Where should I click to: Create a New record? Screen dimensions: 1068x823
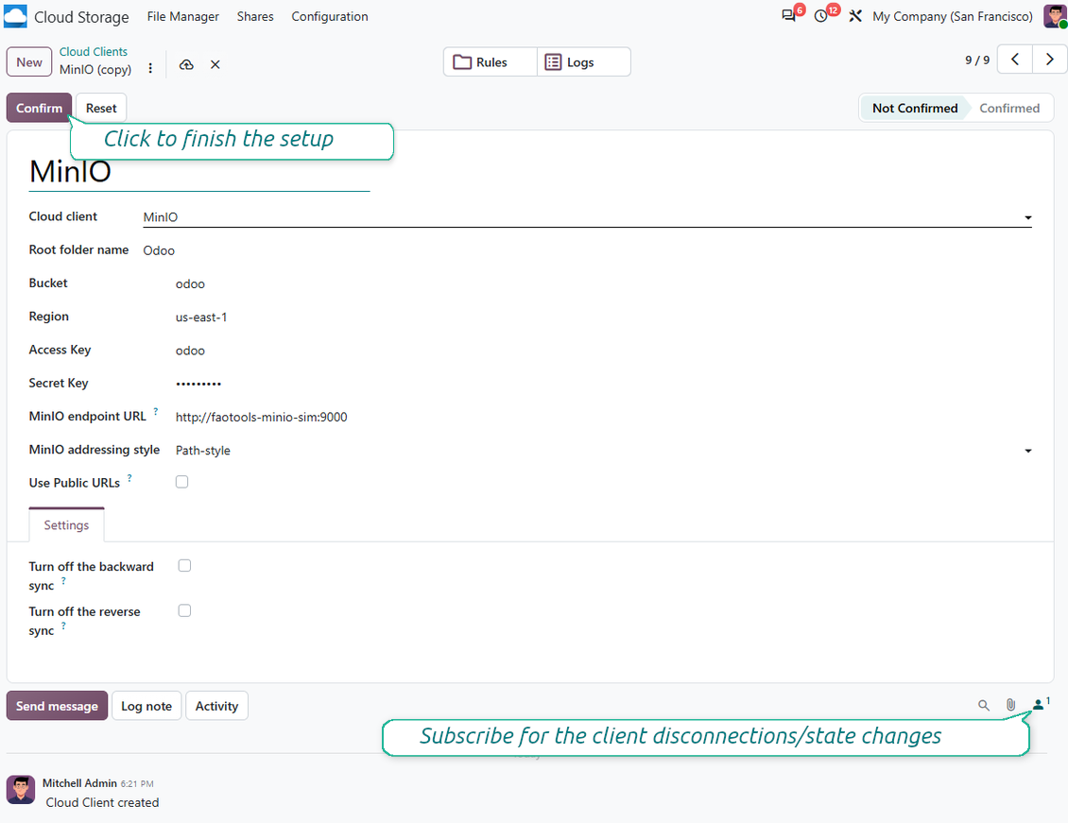point(29,62)
